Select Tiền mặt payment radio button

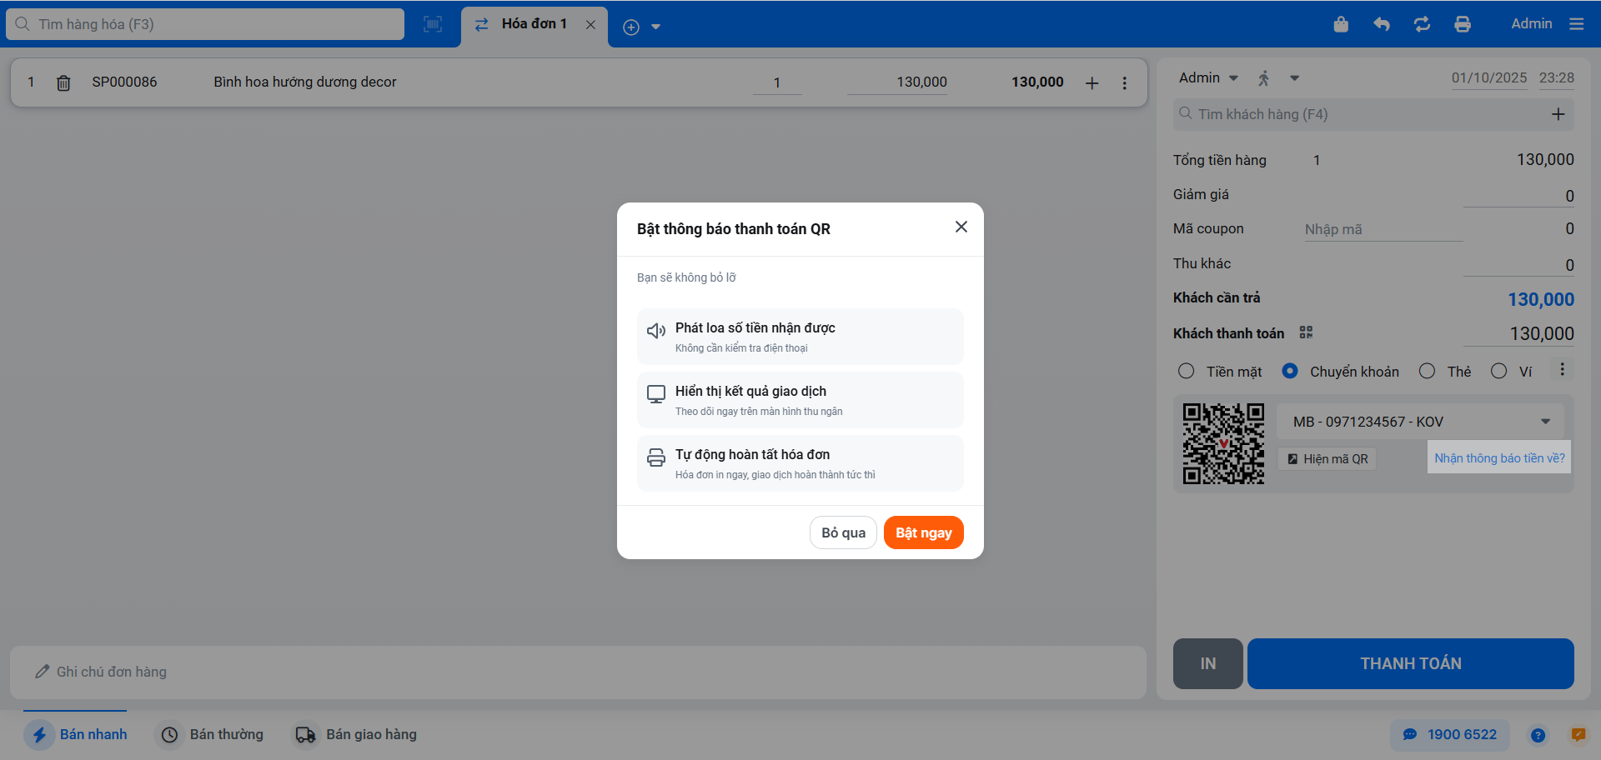click(1186, 371)
